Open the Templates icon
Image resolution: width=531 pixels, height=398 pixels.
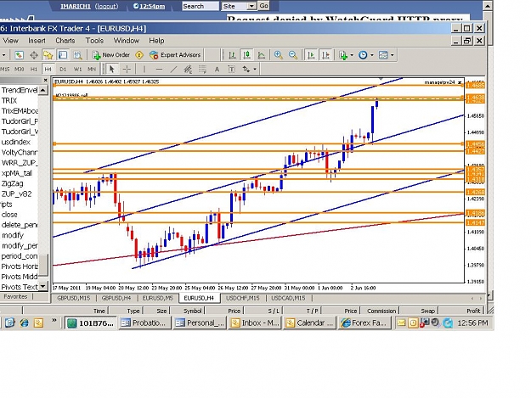pos(383,55)
